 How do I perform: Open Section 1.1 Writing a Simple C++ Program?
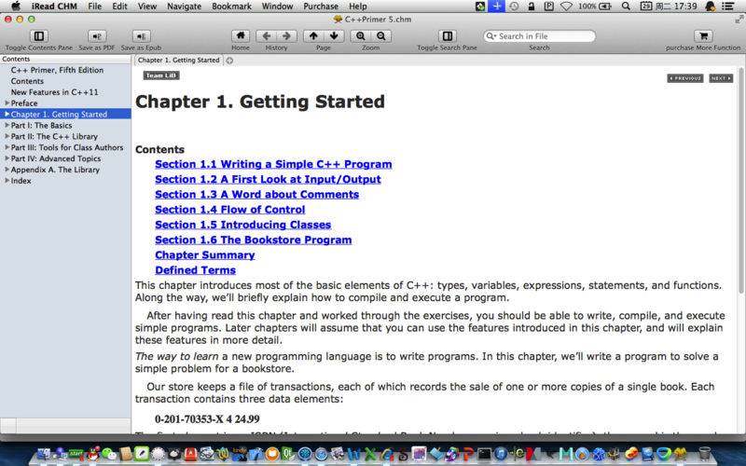(x=273, y=164)
